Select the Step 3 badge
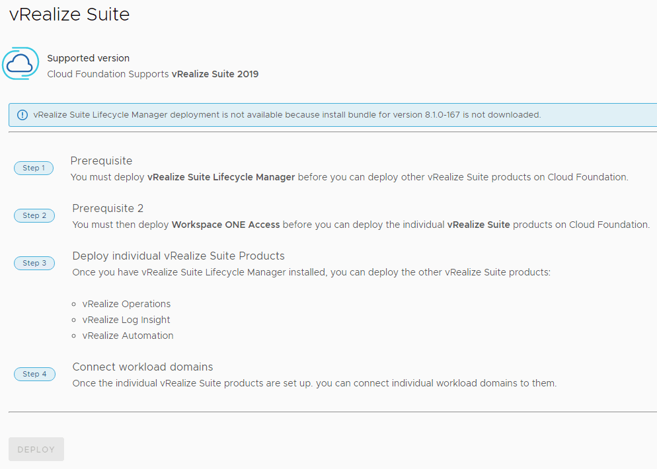Image resolution: width=657 pixels, height=469 pixels. (x=34, y=264)
